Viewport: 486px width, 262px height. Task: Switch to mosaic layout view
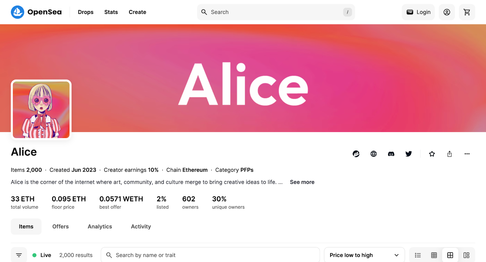(x=466, y=255)
